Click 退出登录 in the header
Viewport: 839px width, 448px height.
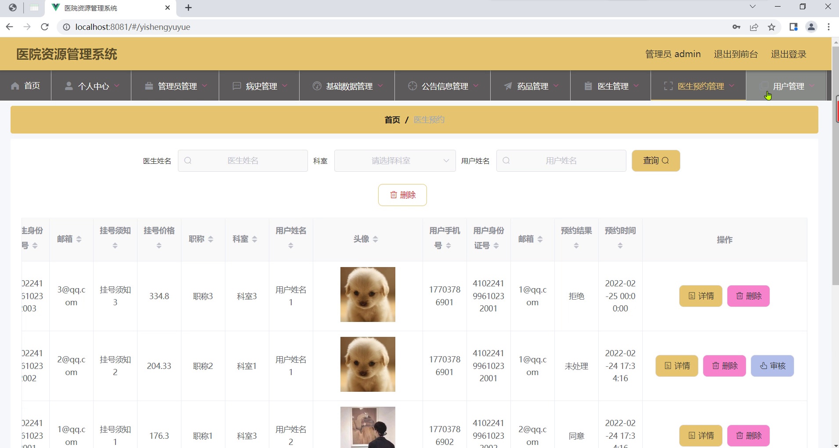point(788,54)
